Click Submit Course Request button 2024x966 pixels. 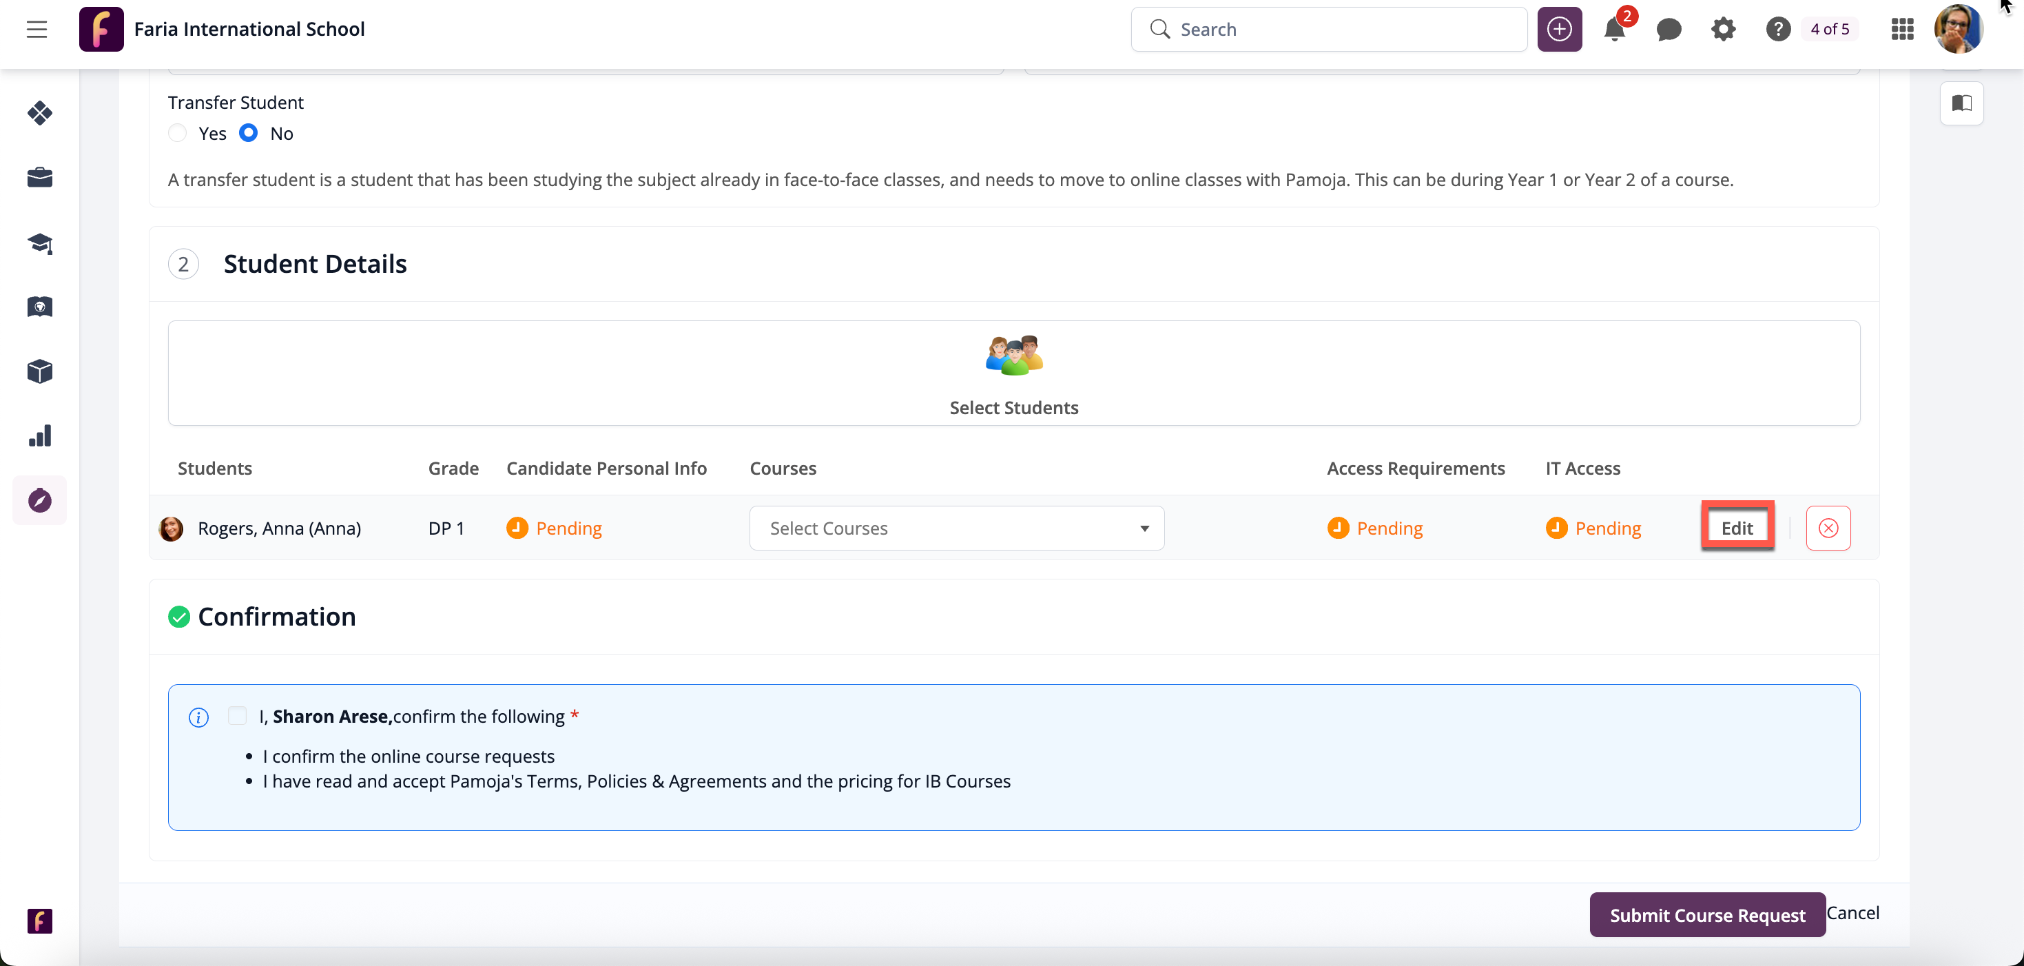click(1706, 915)
